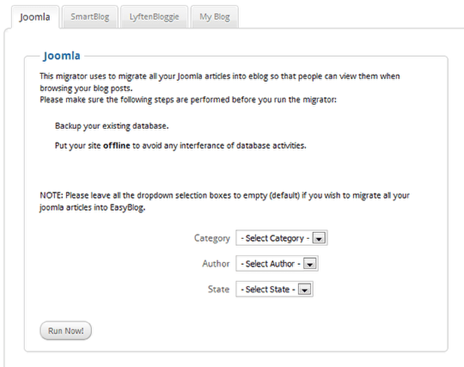Click the Category field label
The image size is (464, 367).
pos(212,238)
